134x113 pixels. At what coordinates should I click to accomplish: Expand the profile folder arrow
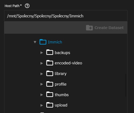point(42,84)
